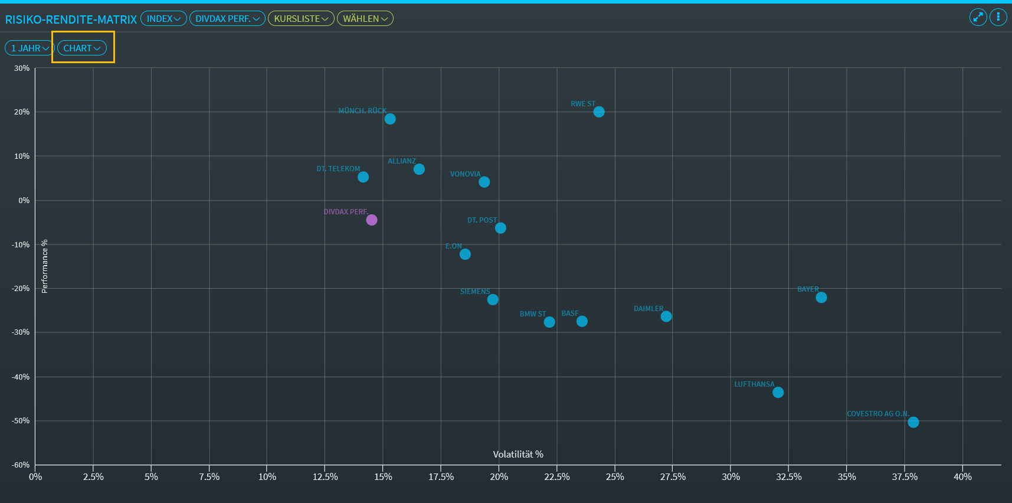Click the fullscreen expand arrows icon
This screenshot has width=1012, height=503.
point(978,17)
